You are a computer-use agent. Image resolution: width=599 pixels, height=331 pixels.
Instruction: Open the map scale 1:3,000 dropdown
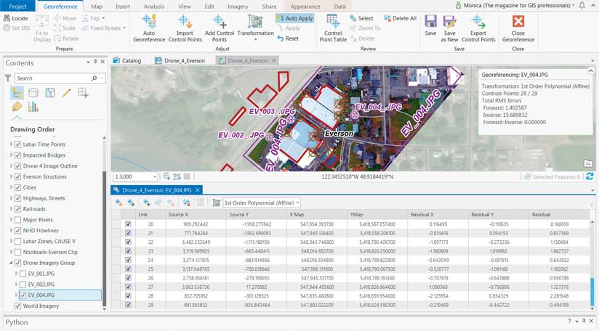[x=155, y=177]
